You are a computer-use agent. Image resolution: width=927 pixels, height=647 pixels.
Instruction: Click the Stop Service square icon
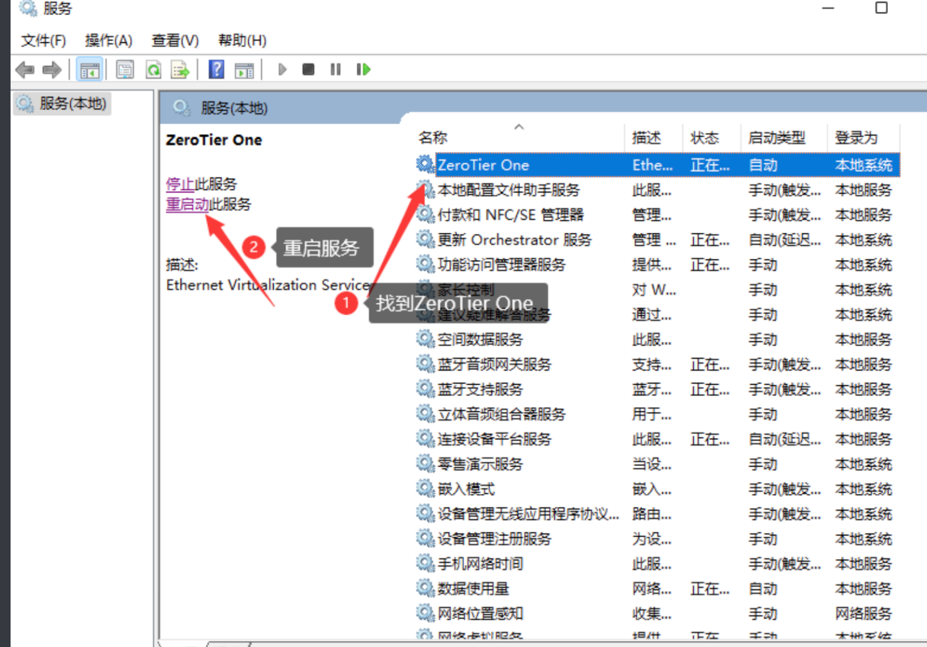point(308,70)
